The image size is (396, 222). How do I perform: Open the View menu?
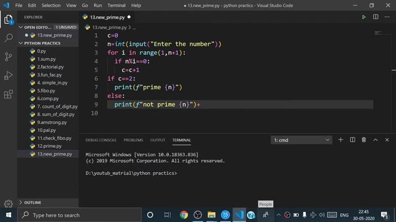[71, 6]
